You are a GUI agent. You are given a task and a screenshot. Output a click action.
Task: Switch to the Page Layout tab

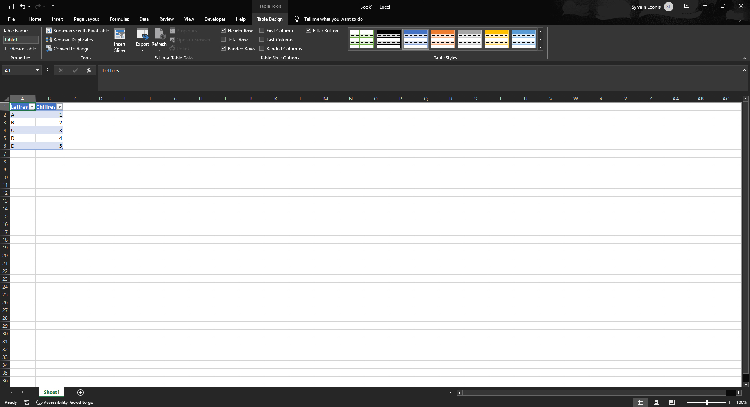[x=86, y=19]
